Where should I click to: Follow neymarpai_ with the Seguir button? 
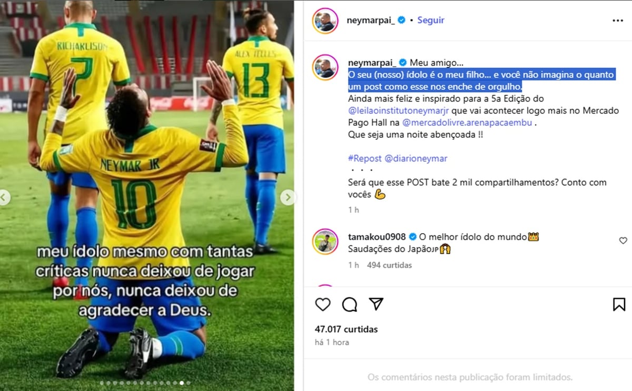click(431, 20)
